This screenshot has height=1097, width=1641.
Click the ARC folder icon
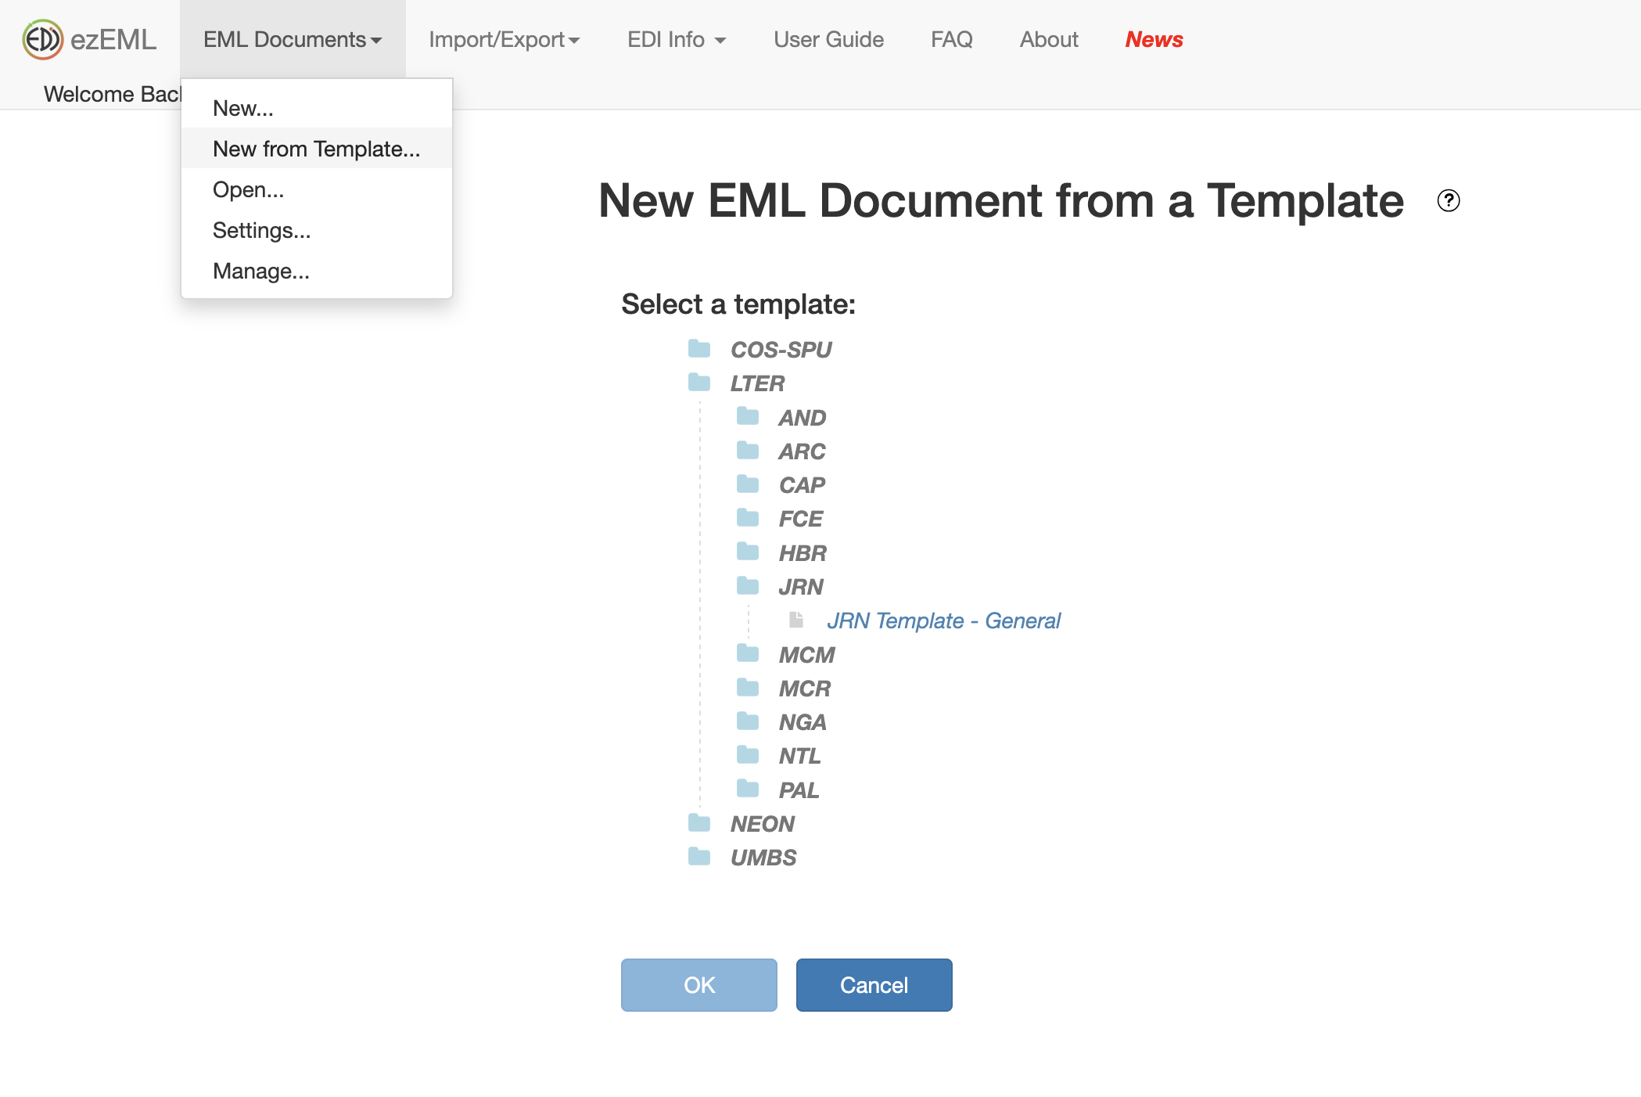[x=748, y=451]
